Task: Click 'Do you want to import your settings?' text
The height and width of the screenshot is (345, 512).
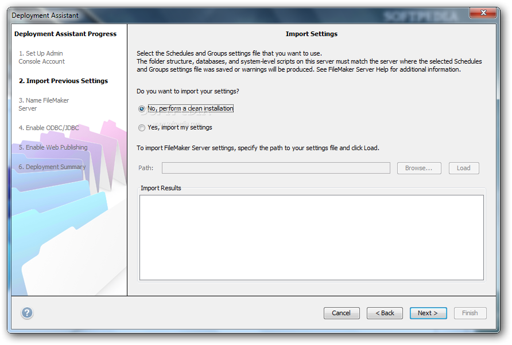Action: pyautogui.click(x=188, y=91)
